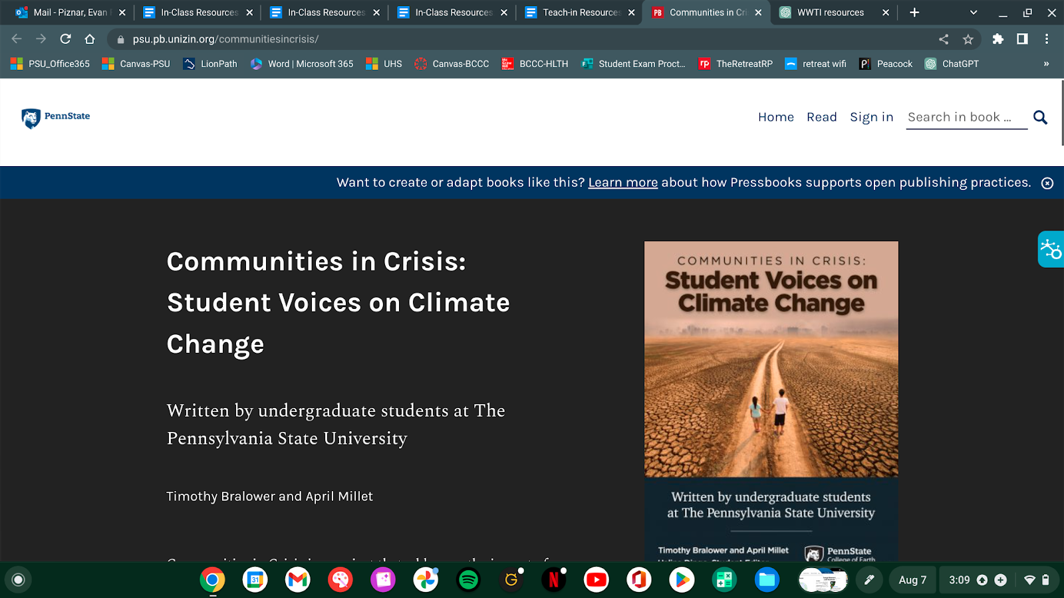
Task: Open the browser home page
Action: (90, 39)
